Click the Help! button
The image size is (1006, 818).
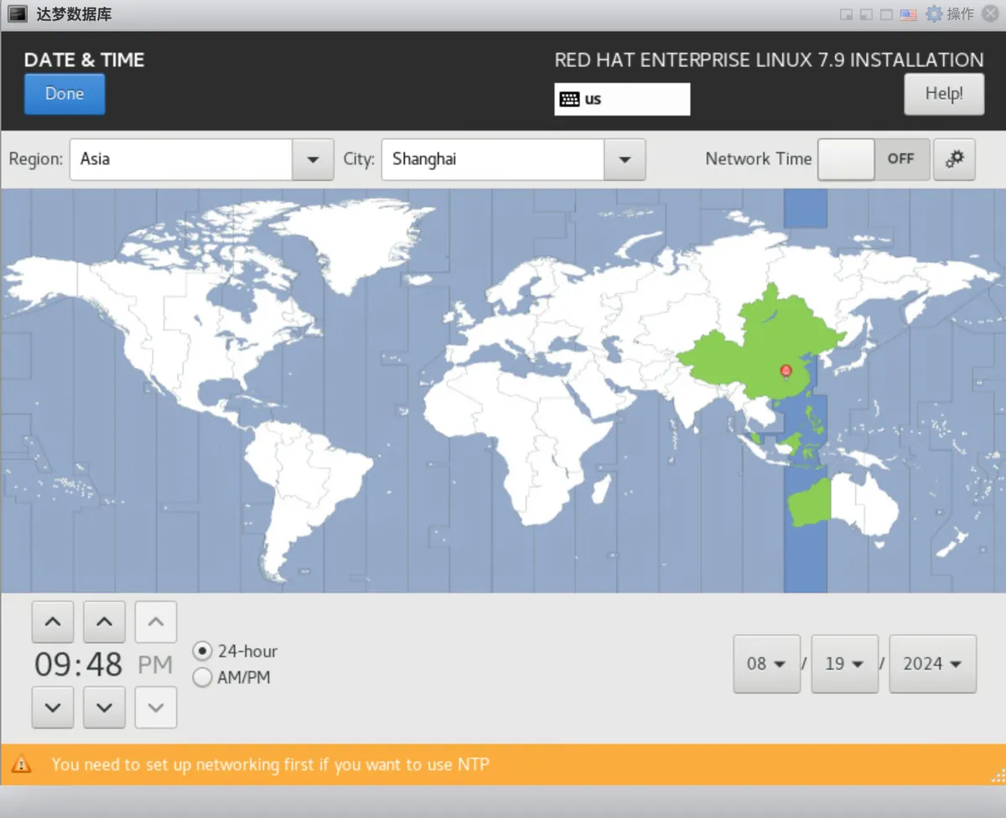click(943, 94)
